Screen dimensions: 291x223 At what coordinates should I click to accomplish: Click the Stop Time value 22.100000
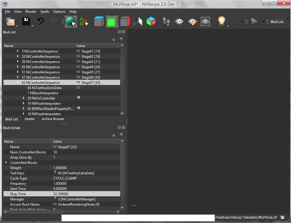point(61,194)
